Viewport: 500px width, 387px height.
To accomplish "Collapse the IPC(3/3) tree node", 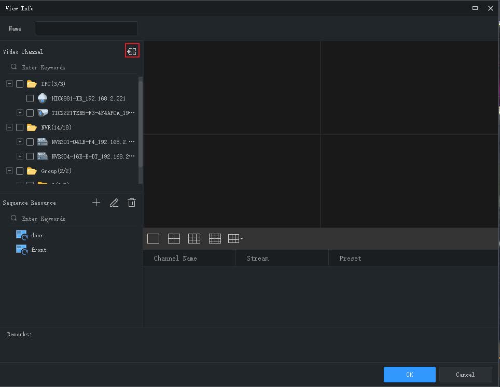I will 9,84.
